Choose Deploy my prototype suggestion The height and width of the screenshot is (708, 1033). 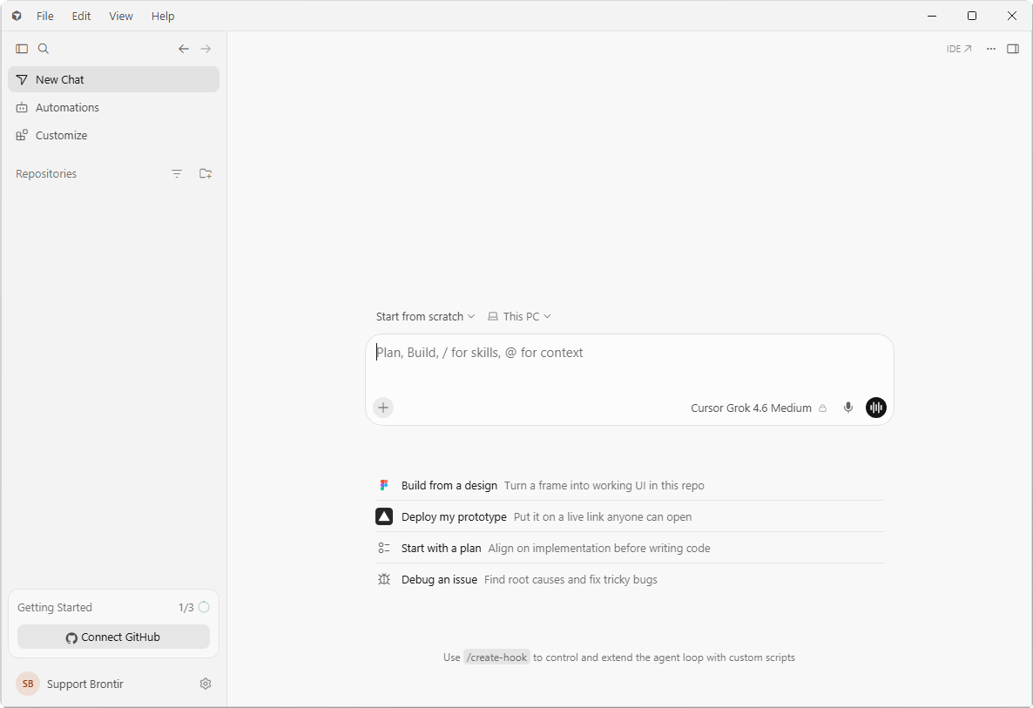629,517
